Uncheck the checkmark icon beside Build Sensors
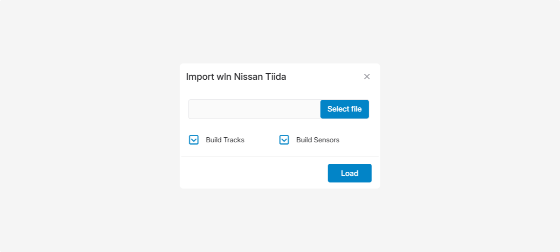Image resolution: width=560 pixels, height=252 pixels. click(x=284, y=140)
